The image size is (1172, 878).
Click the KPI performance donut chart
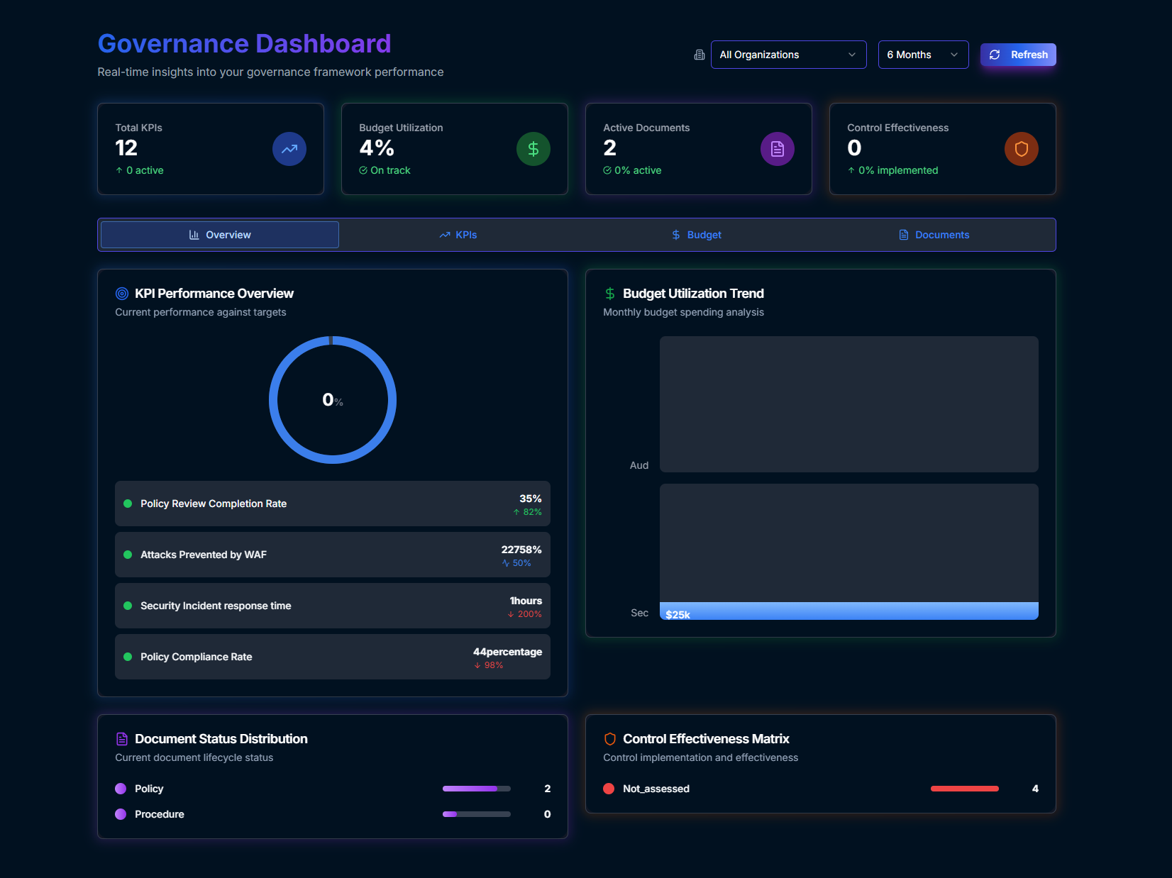(333, 400)
